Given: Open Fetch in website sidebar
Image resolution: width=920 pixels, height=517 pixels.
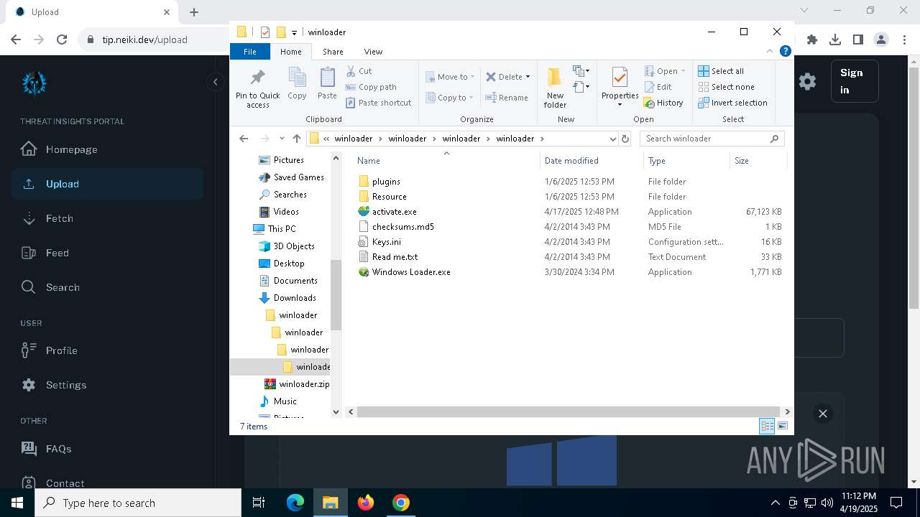Looking at the screenshot, I should coord(108,218).
